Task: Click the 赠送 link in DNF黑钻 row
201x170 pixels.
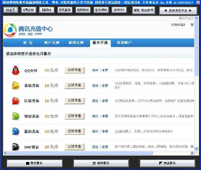Action: click(x=95, y=147)
